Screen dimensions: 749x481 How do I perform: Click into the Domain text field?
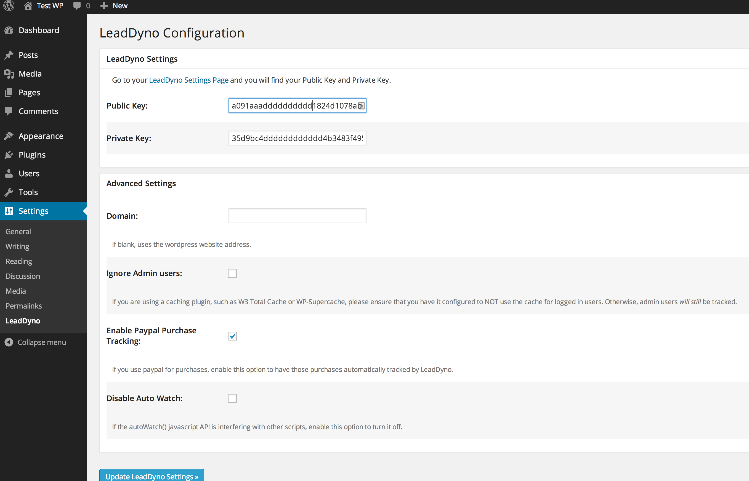297,216
